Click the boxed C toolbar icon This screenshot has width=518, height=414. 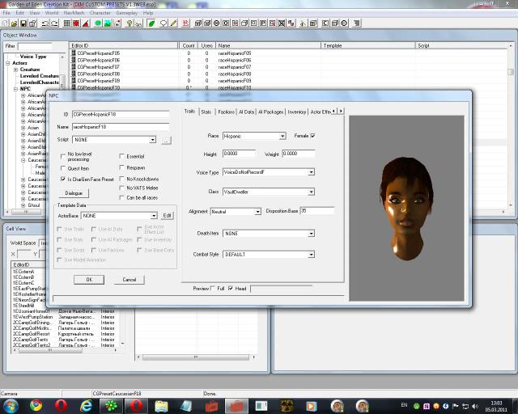325,23
